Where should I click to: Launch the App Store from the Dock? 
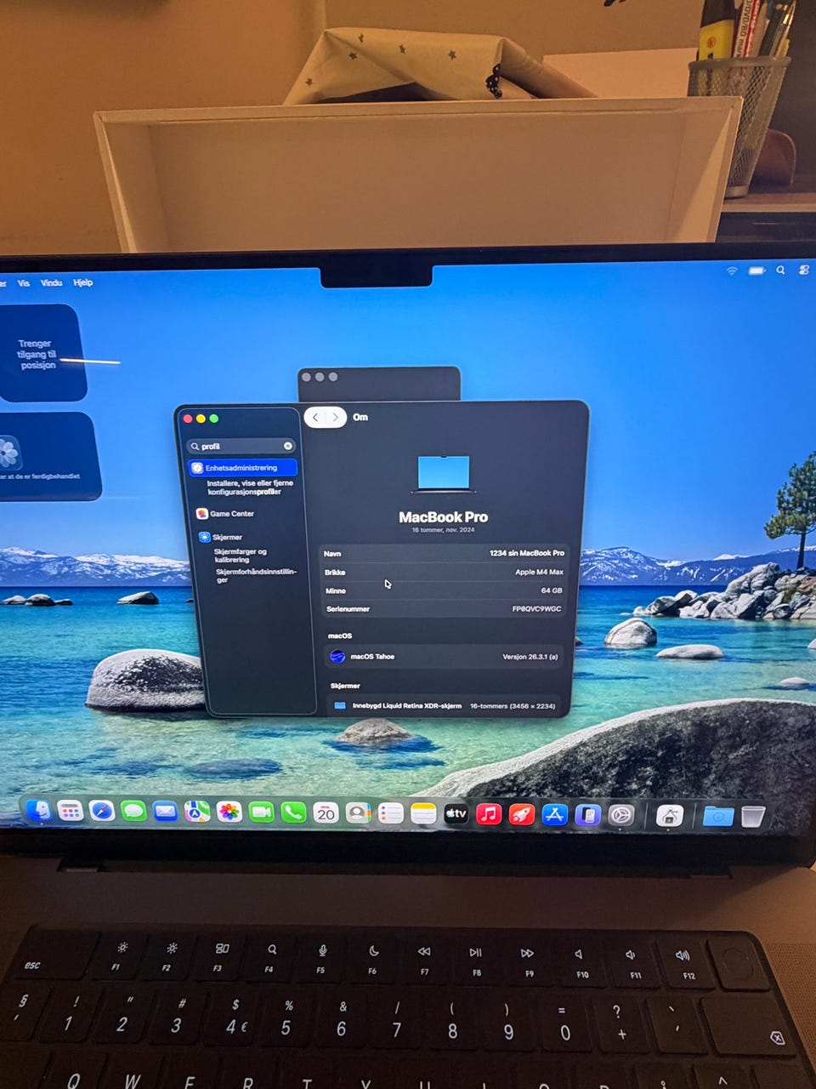click(x=554, y=815)
